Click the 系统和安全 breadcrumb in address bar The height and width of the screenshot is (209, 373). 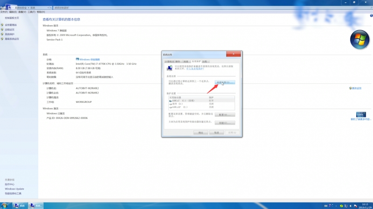21,8
